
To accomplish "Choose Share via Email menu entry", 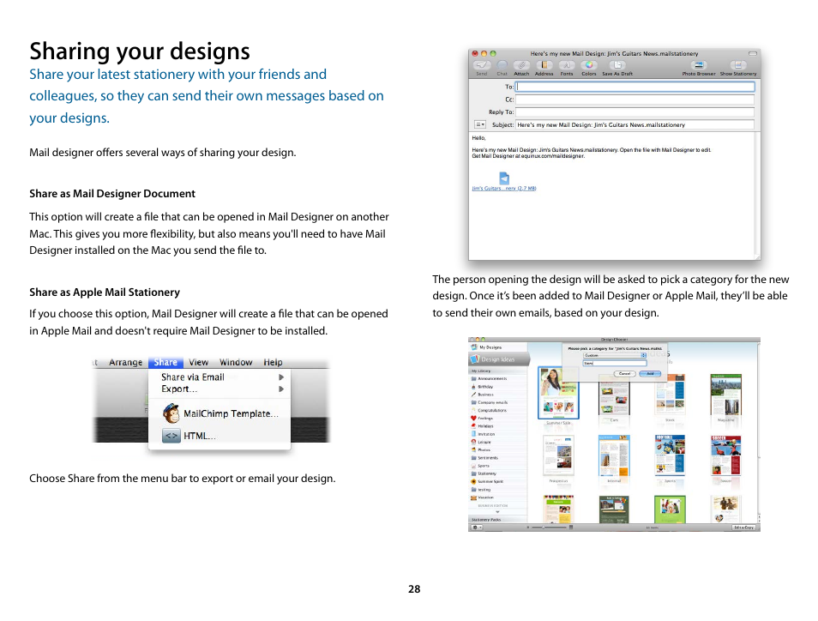I will tap(220, 377).
